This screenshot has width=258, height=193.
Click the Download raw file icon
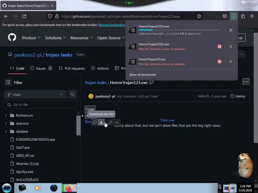pos(101,122)
